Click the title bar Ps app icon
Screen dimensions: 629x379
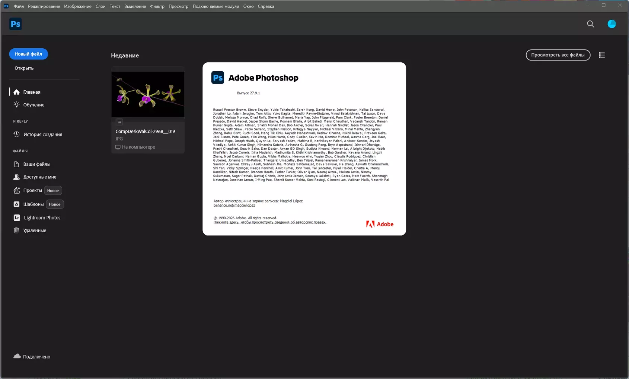6,6
